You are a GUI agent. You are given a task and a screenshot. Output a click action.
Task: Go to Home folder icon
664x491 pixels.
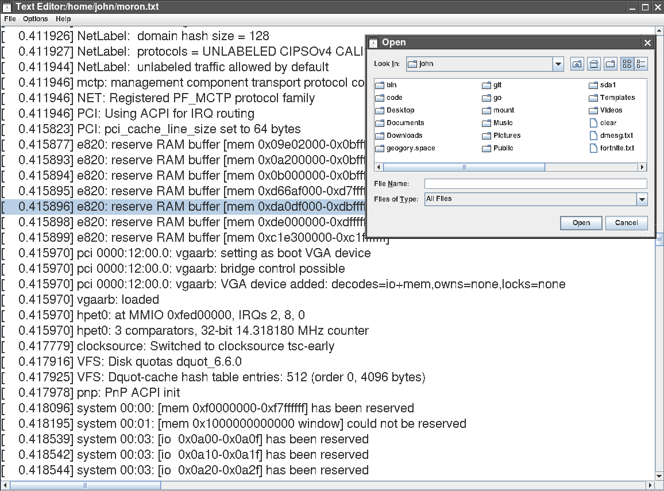(594, 64)
